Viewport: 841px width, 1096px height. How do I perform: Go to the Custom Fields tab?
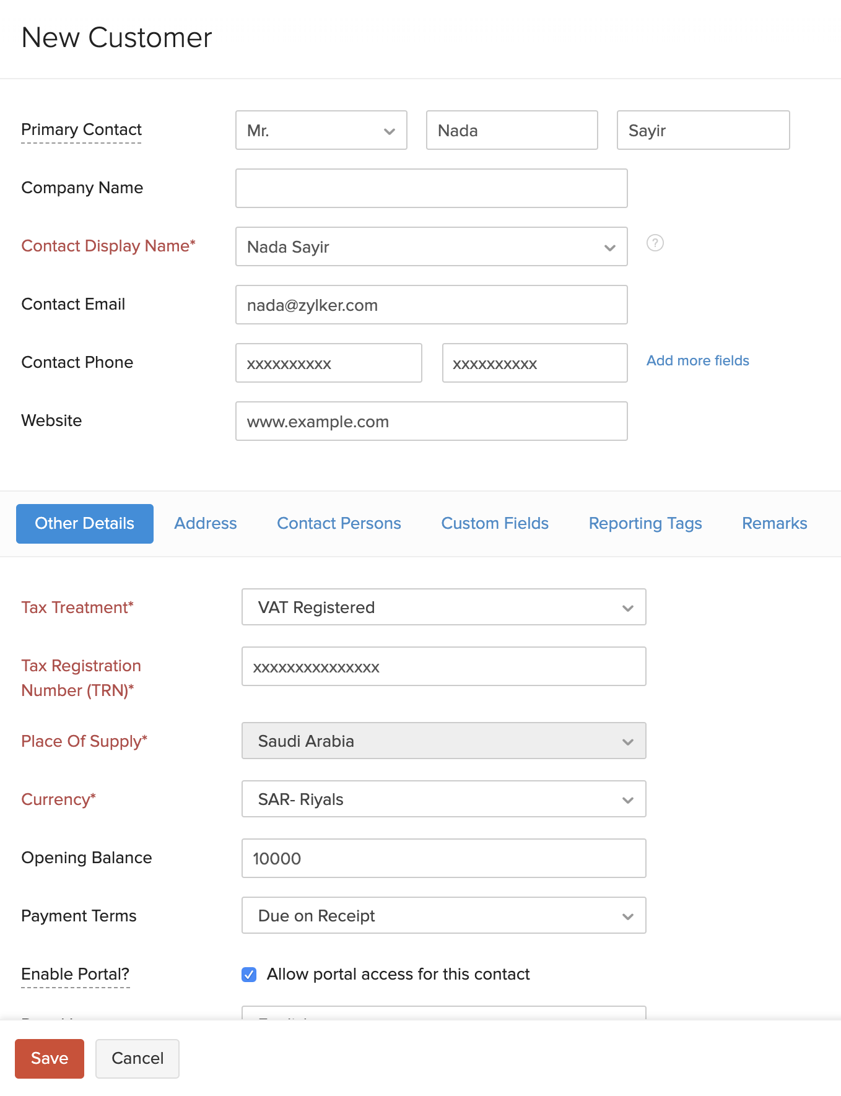[x=495, y=524]
